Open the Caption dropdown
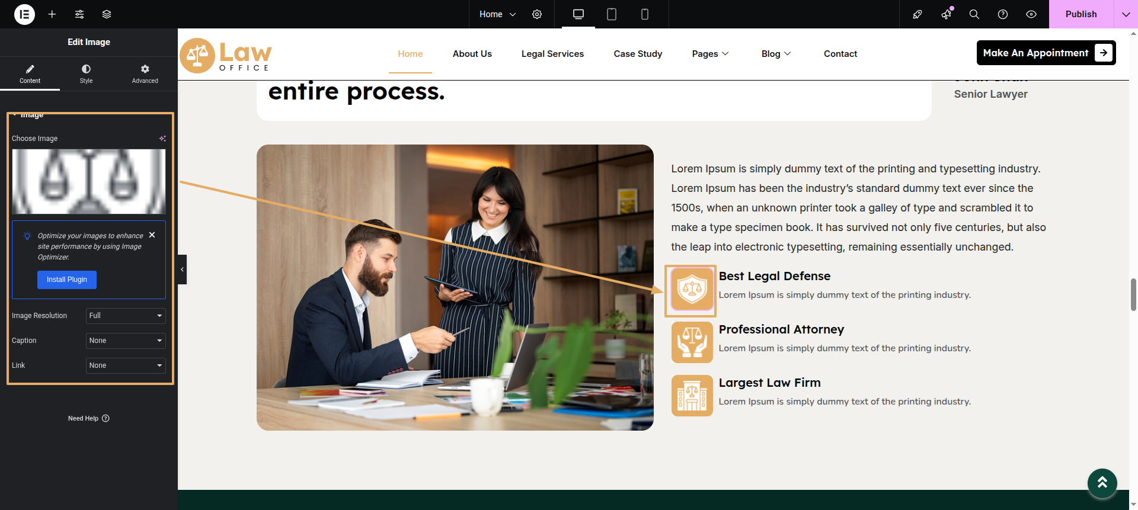Image resolution: width=1138 pixels, height=510 pixels. pos(126,341)
